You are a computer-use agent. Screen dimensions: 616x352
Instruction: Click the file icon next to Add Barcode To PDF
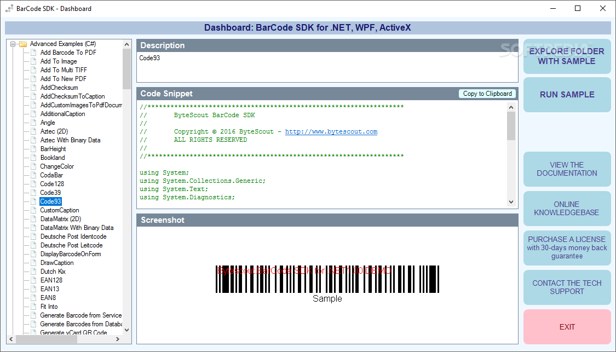(34, 53)
